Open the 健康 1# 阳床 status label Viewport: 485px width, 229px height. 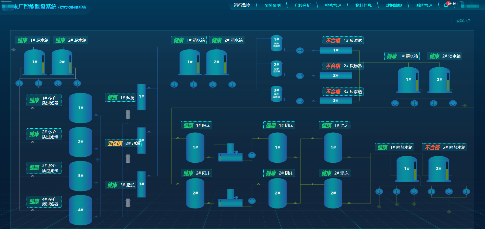pyautogui.click(x=196, y=125)
